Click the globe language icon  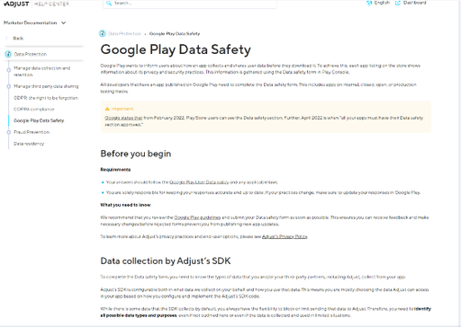pyautogui.click(x=369, y=3)
